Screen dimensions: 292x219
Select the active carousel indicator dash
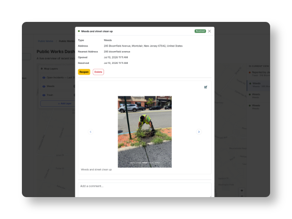click(x=145, y=163)
